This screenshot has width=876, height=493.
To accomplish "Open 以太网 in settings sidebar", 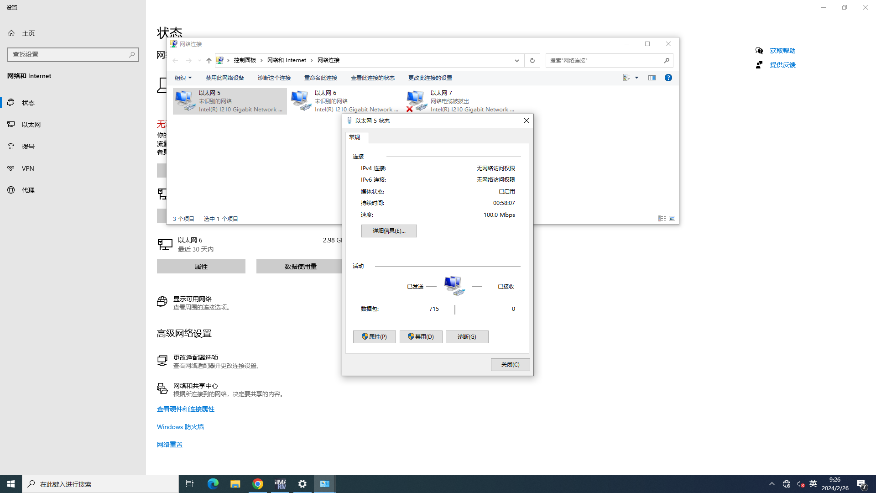I will pos(31,125).
